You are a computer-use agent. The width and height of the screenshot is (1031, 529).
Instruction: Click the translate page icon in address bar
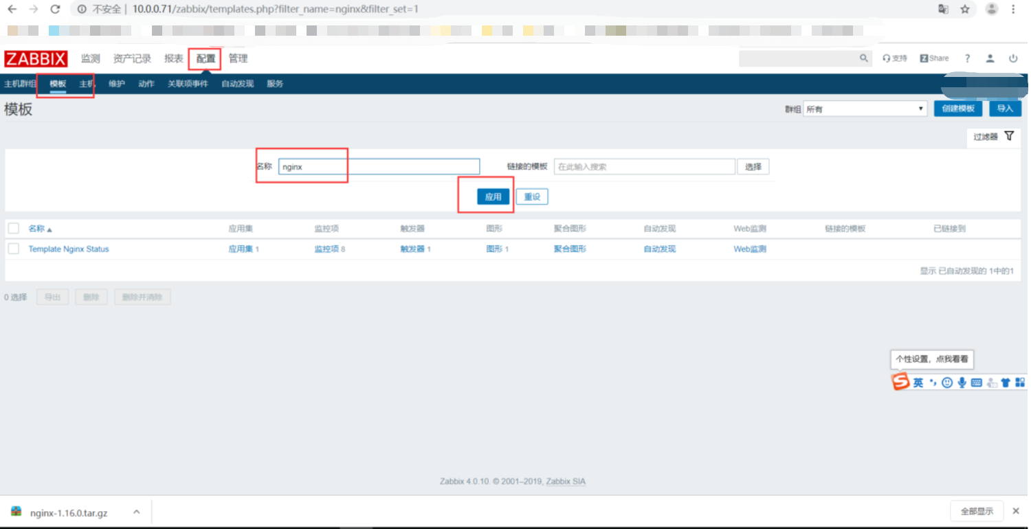pyautogui.click(x=943, y=10)
